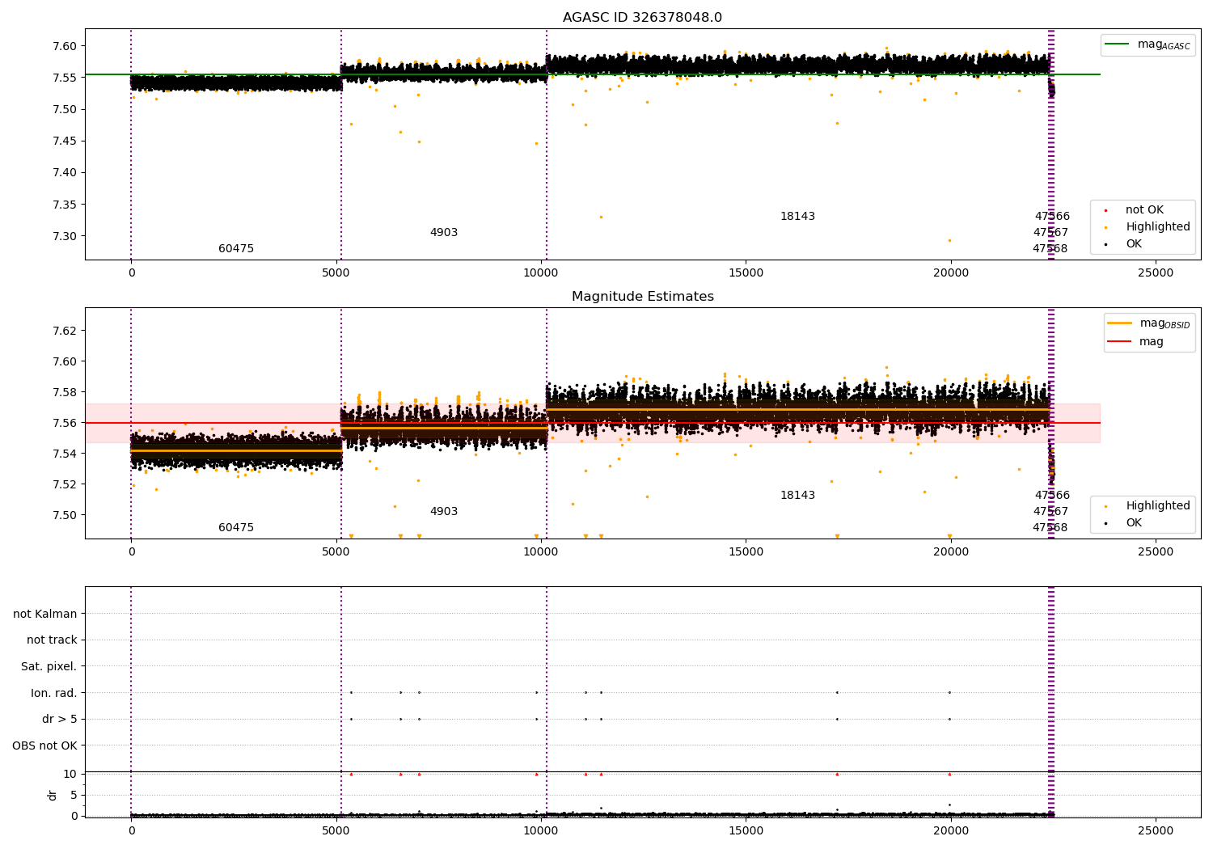Click obsid label 18143 in top plot

(x=797, y=217)
